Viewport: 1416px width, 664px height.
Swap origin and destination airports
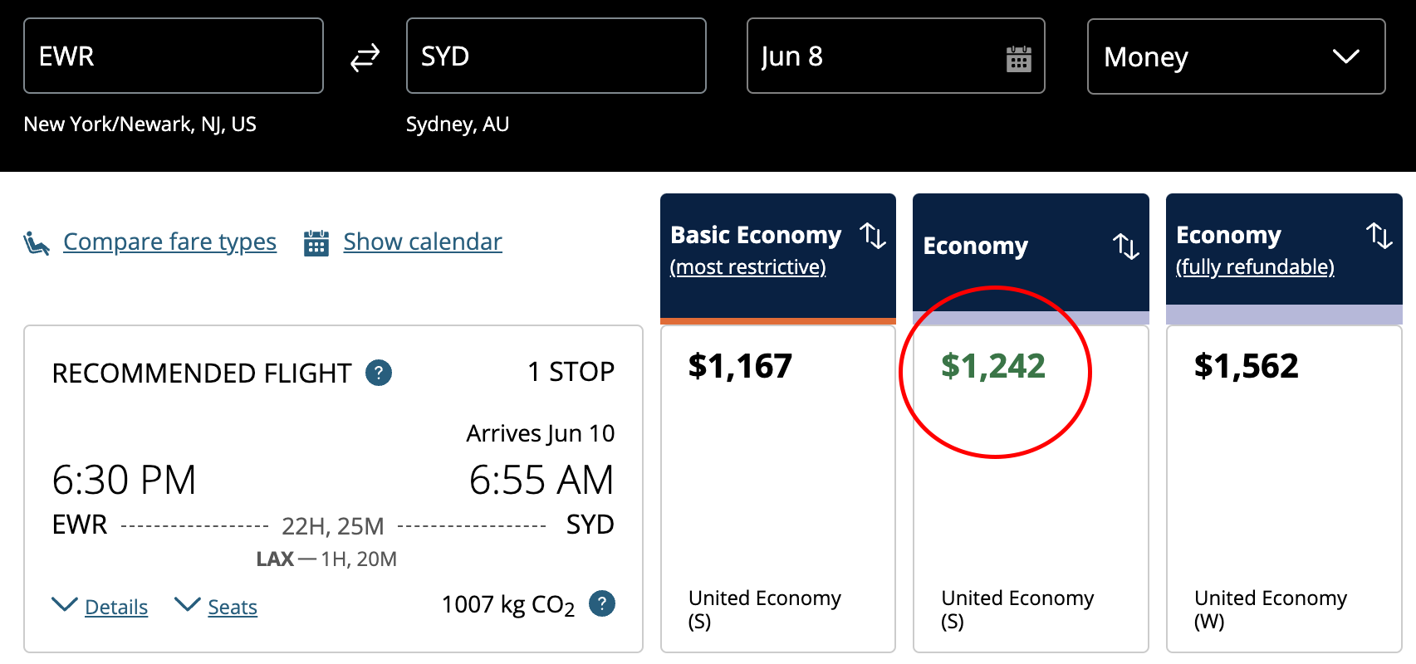pyautogui.click(x=365, y=57)
